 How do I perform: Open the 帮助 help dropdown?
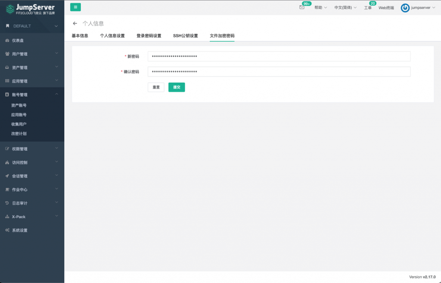pyautogui.click(x=320, y=8)
